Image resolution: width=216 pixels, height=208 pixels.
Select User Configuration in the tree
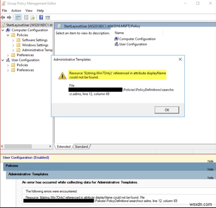[x=26, y=60]
